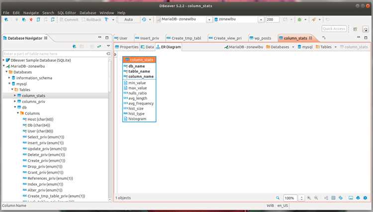Click the Rollback button in toolbar
This screenshot has width=373, height=212.
coord(92,19)
